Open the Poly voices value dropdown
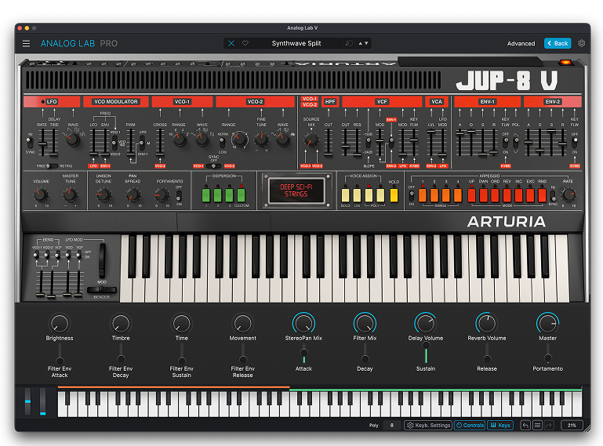 (x=391, y=426)
